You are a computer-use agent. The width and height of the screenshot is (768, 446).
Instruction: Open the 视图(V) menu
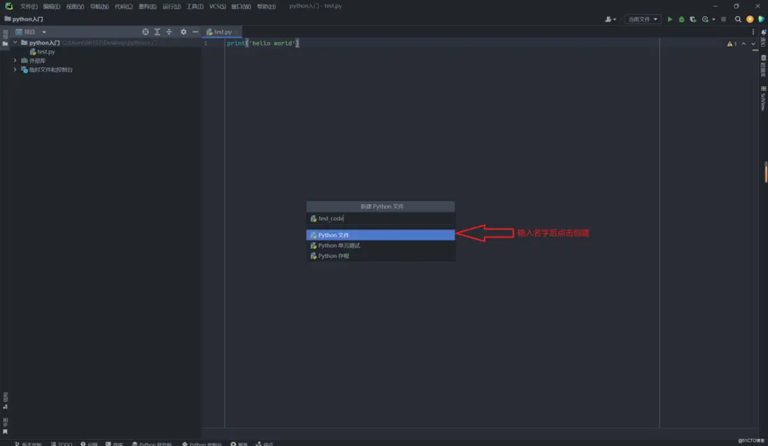pos(75,6)
